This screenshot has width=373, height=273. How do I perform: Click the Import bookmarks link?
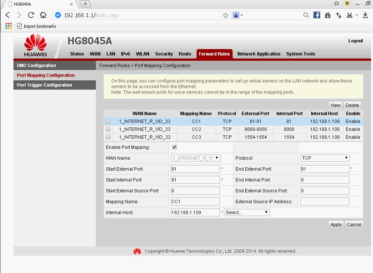point(40,26)
